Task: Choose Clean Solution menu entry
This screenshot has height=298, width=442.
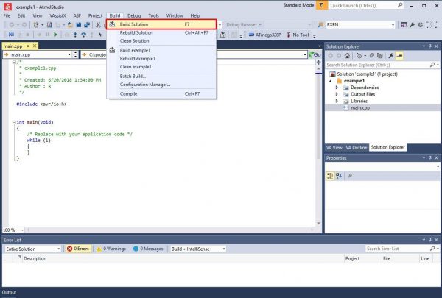Action: coord(161,41)
